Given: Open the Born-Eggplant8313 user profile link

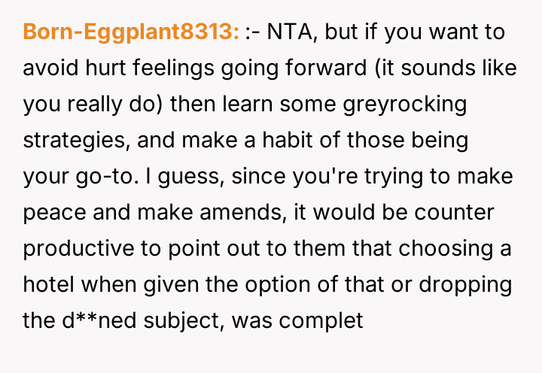Looking at the screenshot, I should [x=132, y=32].
